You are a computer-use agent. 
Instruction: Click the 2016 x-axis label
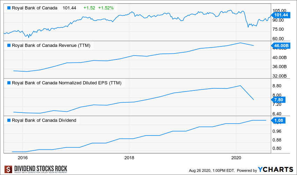[23, 158]
